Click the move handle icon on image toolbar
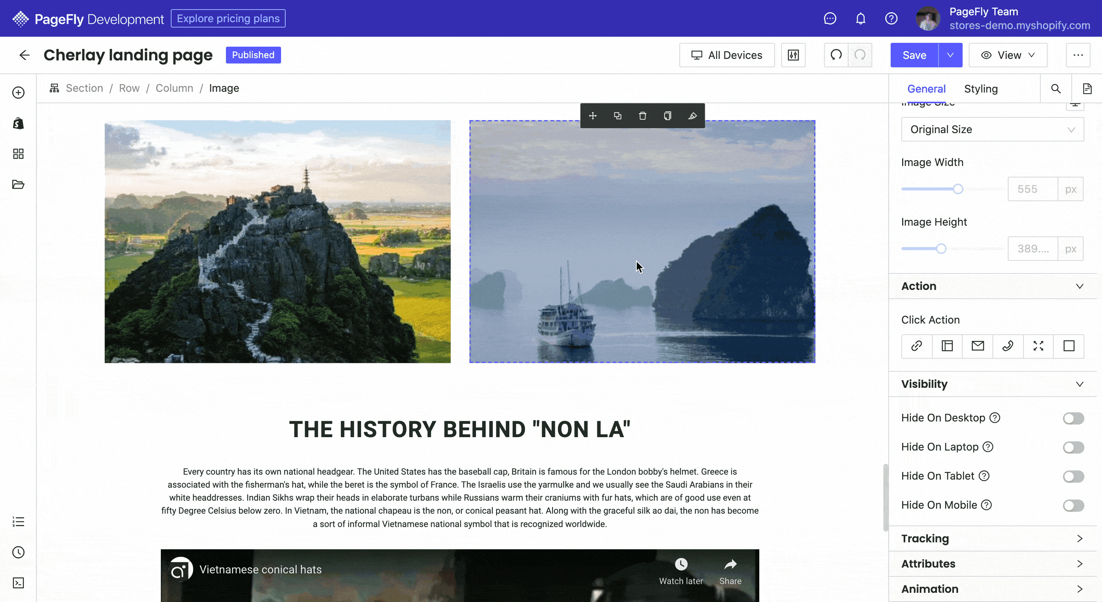This screenshot has width=1102, height=602. coord(592,116)
